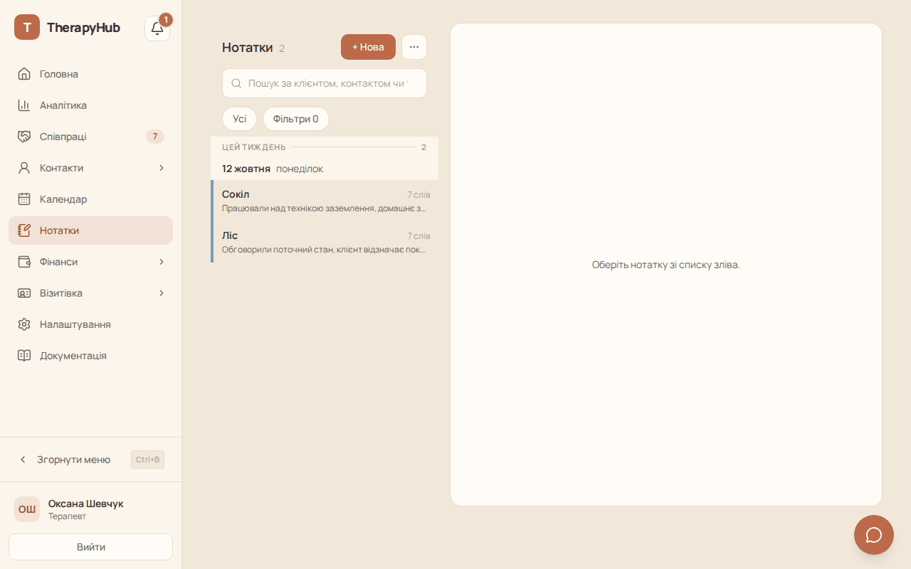Click the ID card icon beside Візитівка

click(24, 293)
